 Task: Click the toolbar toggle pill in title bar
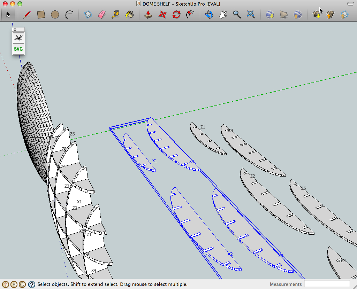351,4
